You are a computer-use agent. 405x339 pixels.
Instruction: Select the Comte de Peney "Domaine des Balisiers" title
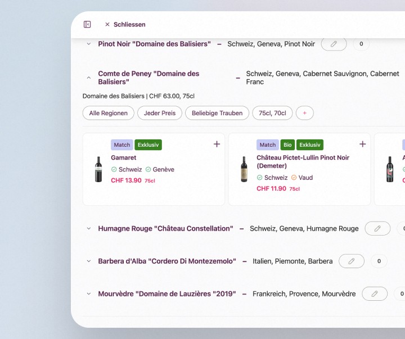[x=148, y=78]
